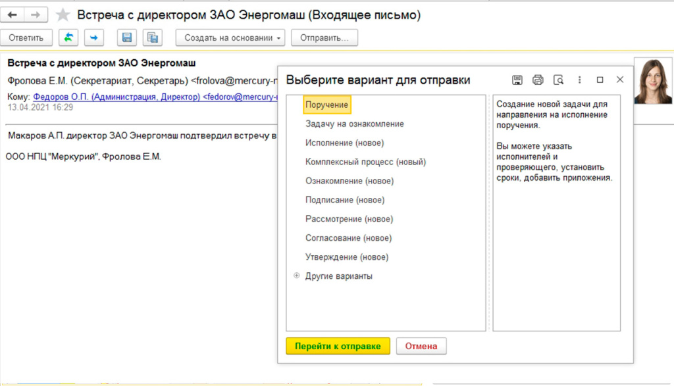Forward the letter using blue arrow icon
This screenshot has height=386, width=674.
[93, 37]
